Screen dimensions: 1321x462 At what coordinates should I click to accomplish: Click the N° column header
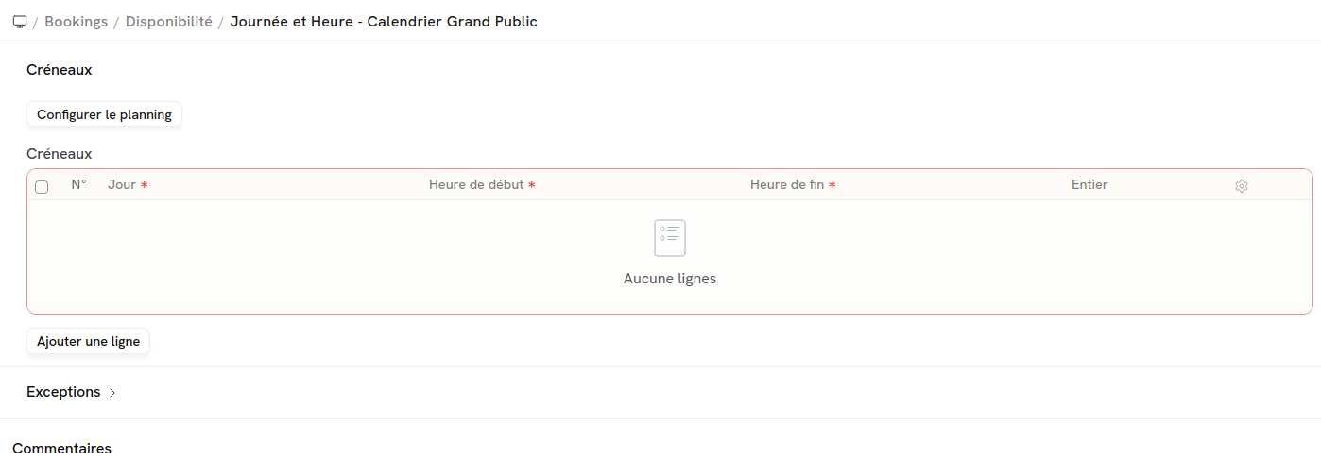tap(78, 185)
